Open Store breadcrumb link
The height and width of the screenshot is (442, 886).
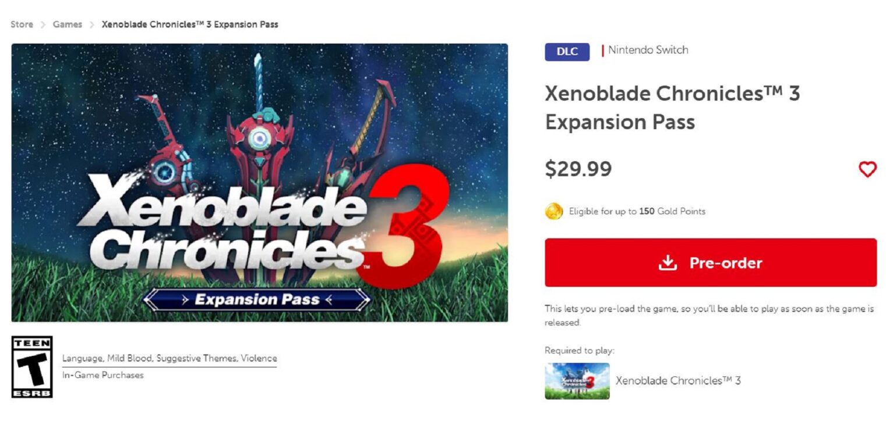[22, 24]
